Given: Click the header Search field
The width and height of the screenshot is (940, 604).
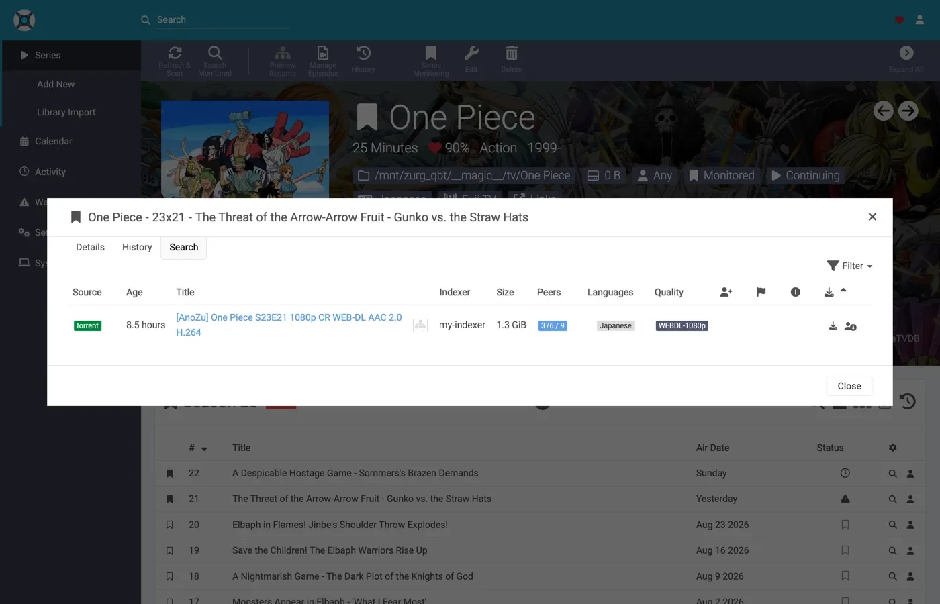Looking at the screenshot, I should pyautogui.click(x=223, y=20).
